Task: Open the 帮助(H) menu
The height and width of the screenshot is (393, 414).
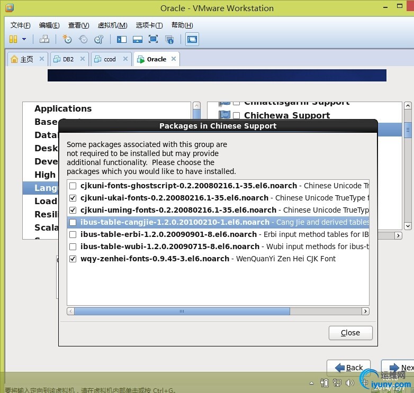Action: tap(182, 25)
